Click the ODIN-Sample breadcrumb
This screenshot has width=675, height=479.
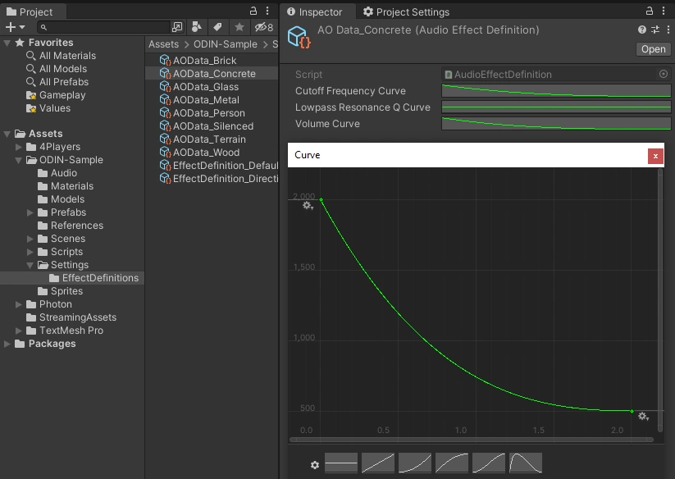[226, 44]
